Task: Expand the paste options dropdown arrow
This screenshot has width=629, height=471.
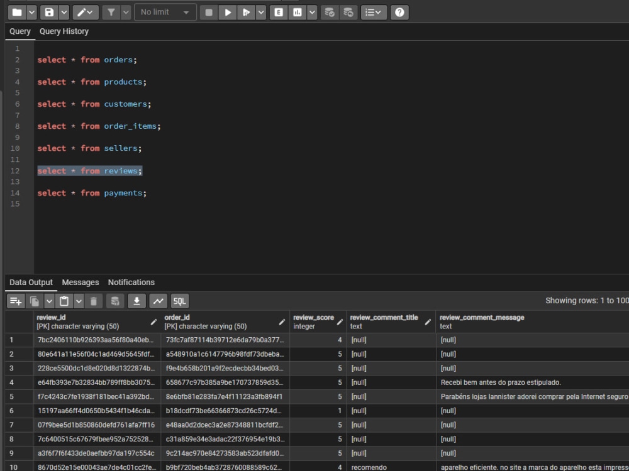Action: 79,301
